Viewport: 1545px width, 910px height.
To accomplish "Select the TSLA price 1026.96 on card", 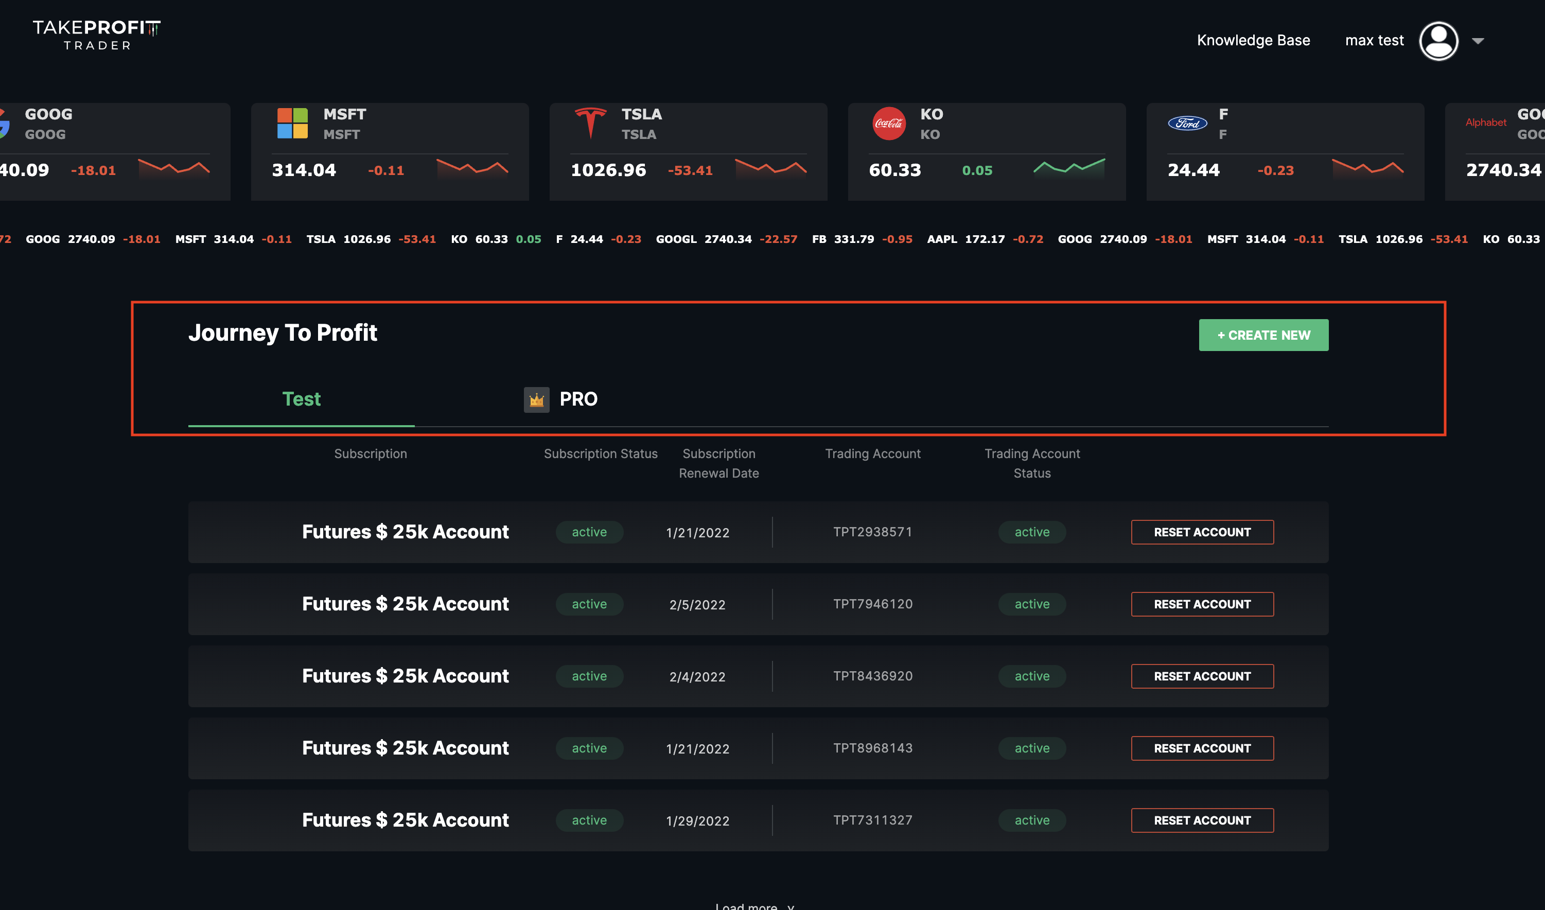I will [x=608, y=170].
